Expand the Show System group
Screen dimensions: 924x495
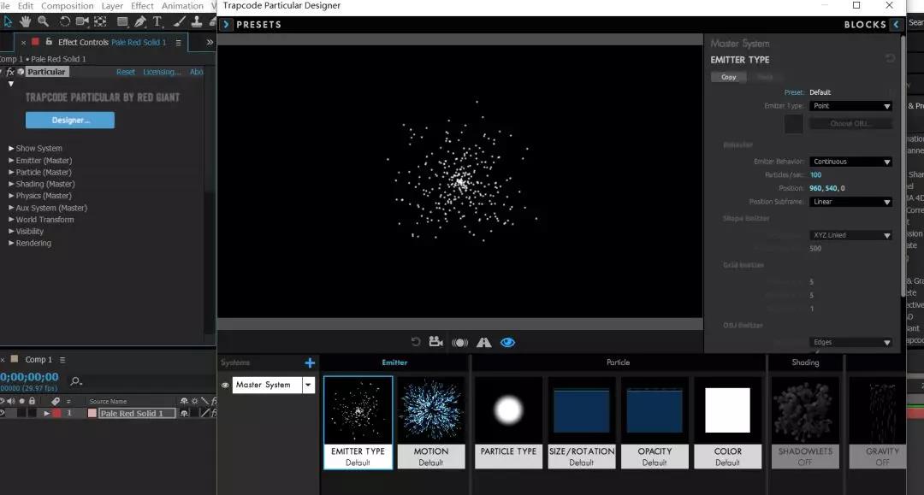11,148
